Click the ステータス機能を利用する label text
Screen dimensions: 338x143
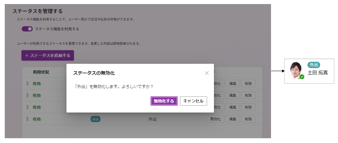coord(57,29)
